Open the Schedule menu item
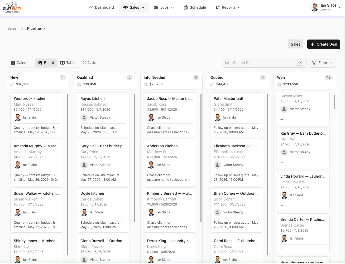The width and height of the screenshot is (345, 264). coord(195,7)
